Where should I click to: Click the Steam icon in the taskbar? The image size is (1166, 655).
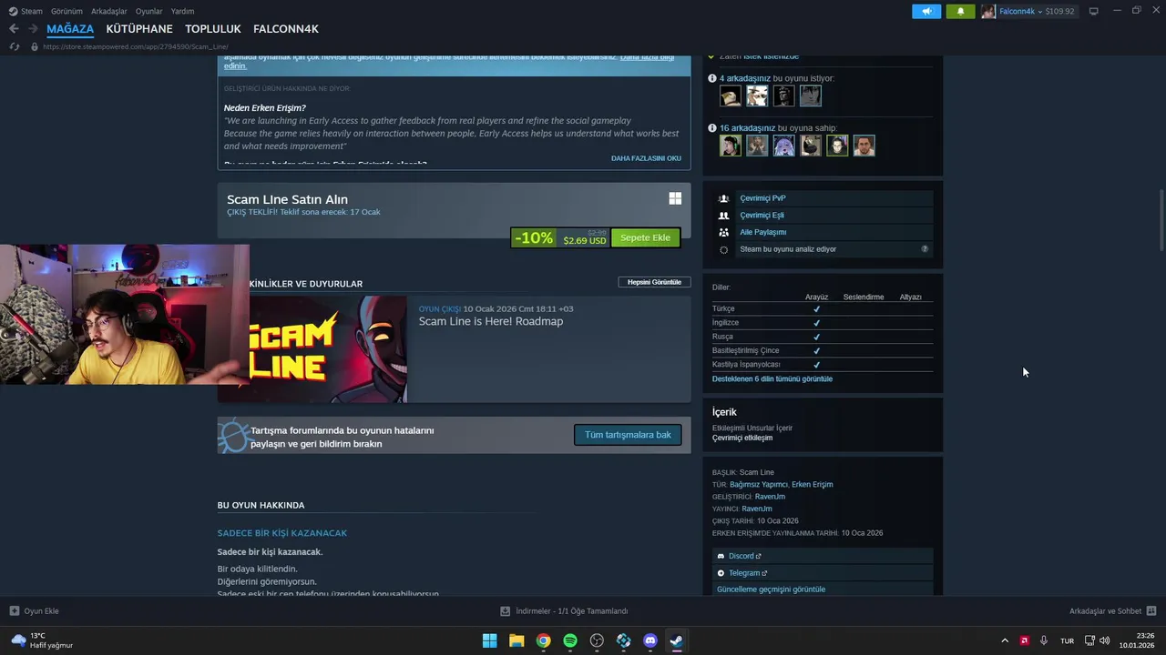click(677, 640)
